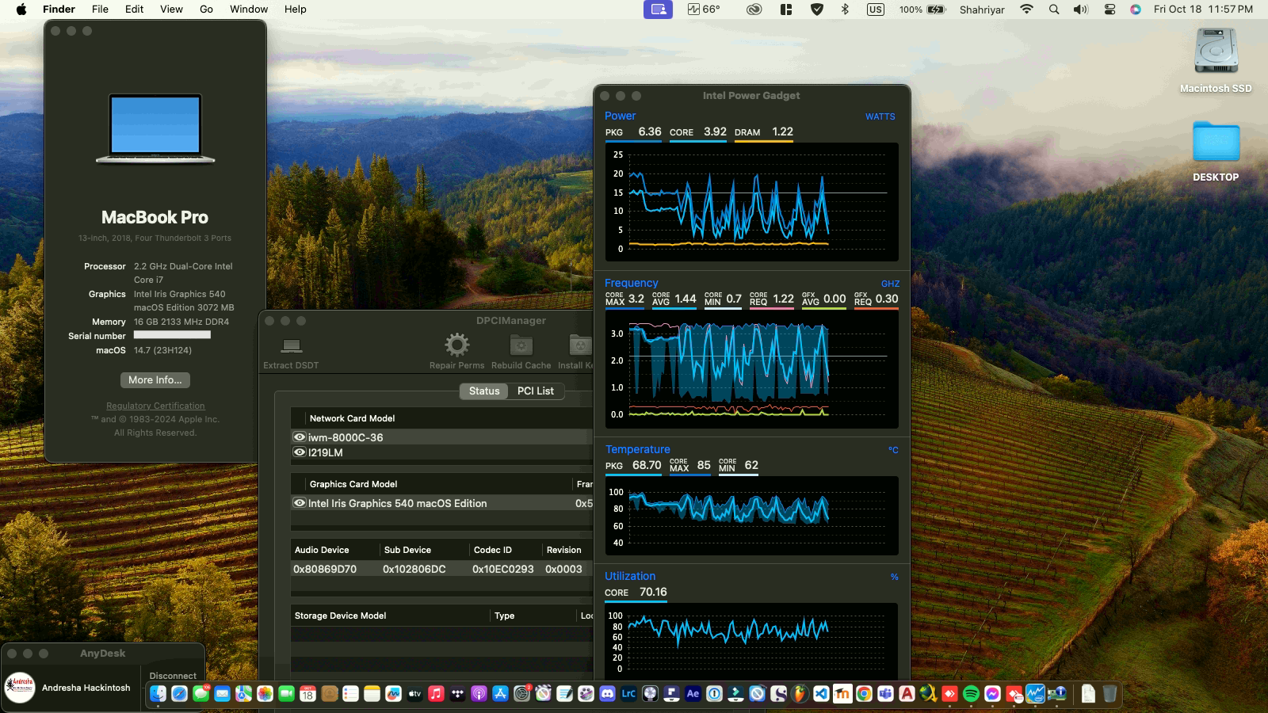Open Microsoft Teams in the Dock
Viewport: 1268px width, 713px height.
[x=885, y=693]
